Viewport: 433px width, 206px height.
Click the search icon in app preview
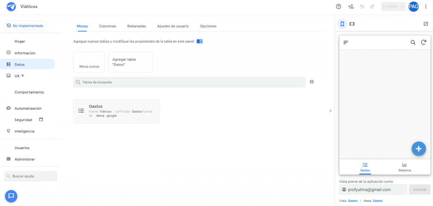[413, 43]
